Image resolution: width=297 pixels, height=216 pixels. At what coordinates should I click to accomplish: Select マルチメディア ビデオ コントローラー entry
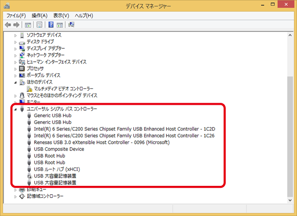pos(63,88)
